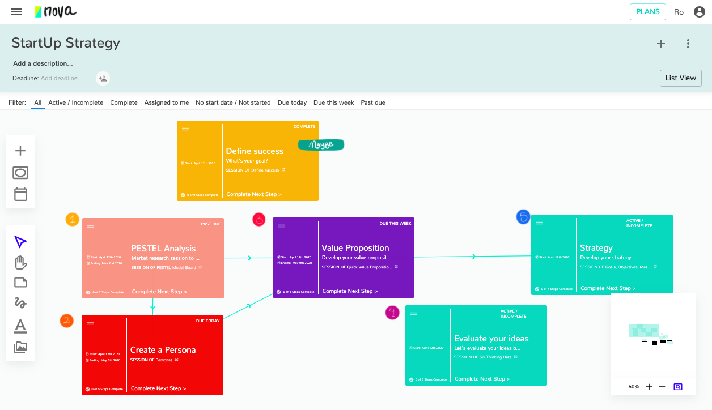Image resolution: width=712 pixels, height=410 pixels.
Task: Open the user account avatar menu
Action: click(x=699, y=12)
